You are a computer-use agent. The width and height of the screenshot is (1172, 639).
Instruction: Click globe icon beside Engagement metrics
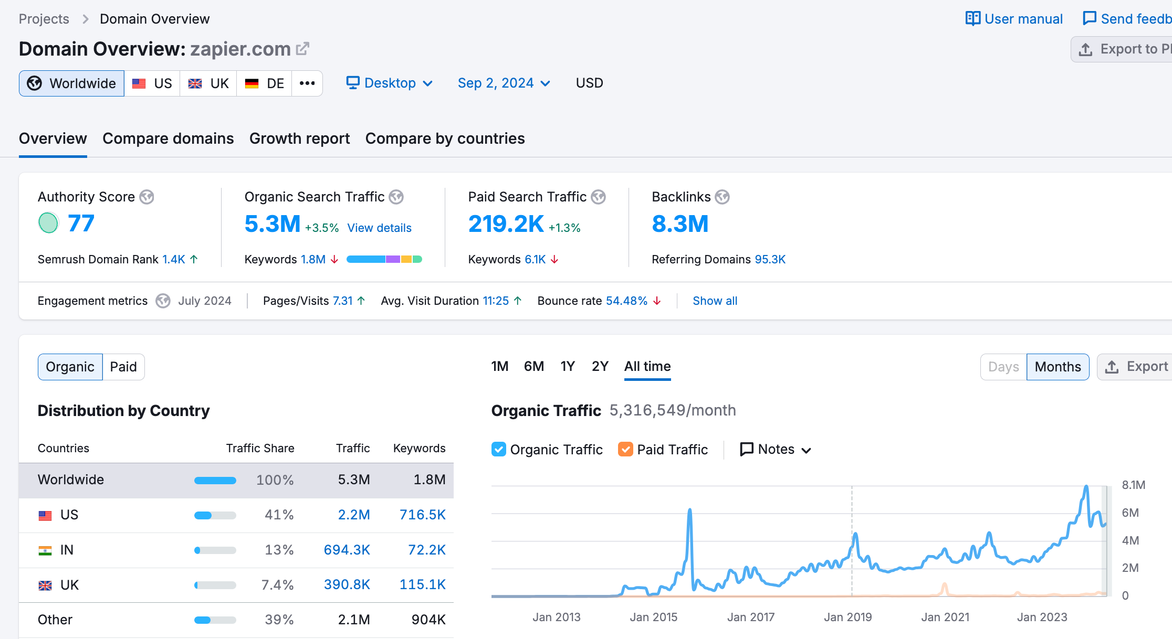[x=163, y=301]
